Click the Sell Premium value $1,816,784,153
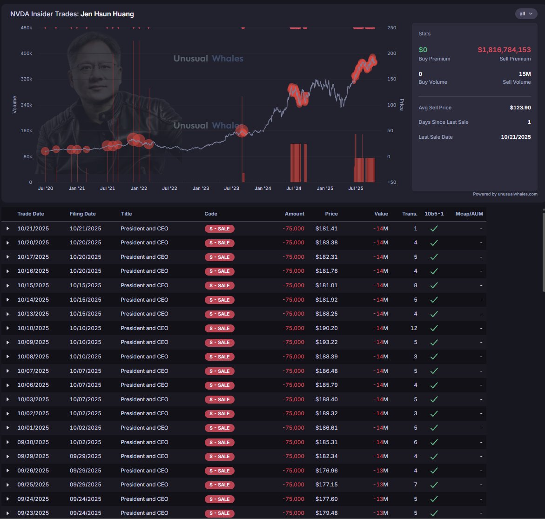Viewport: 545px width, 519px height. pyautogui.click(x=504, y=50)
